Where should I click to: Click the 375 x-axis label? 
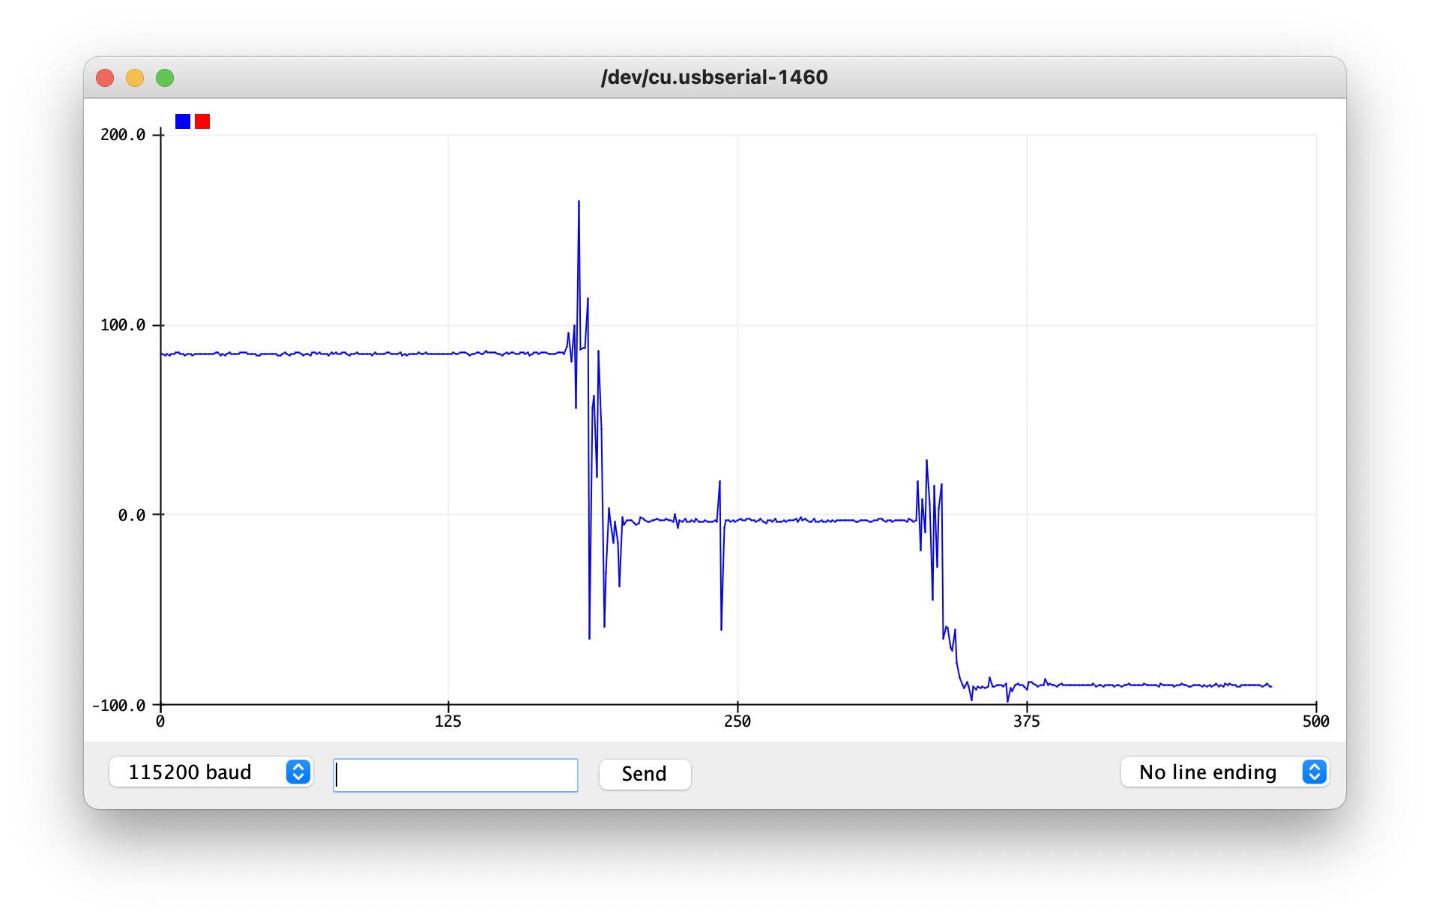1027,721
